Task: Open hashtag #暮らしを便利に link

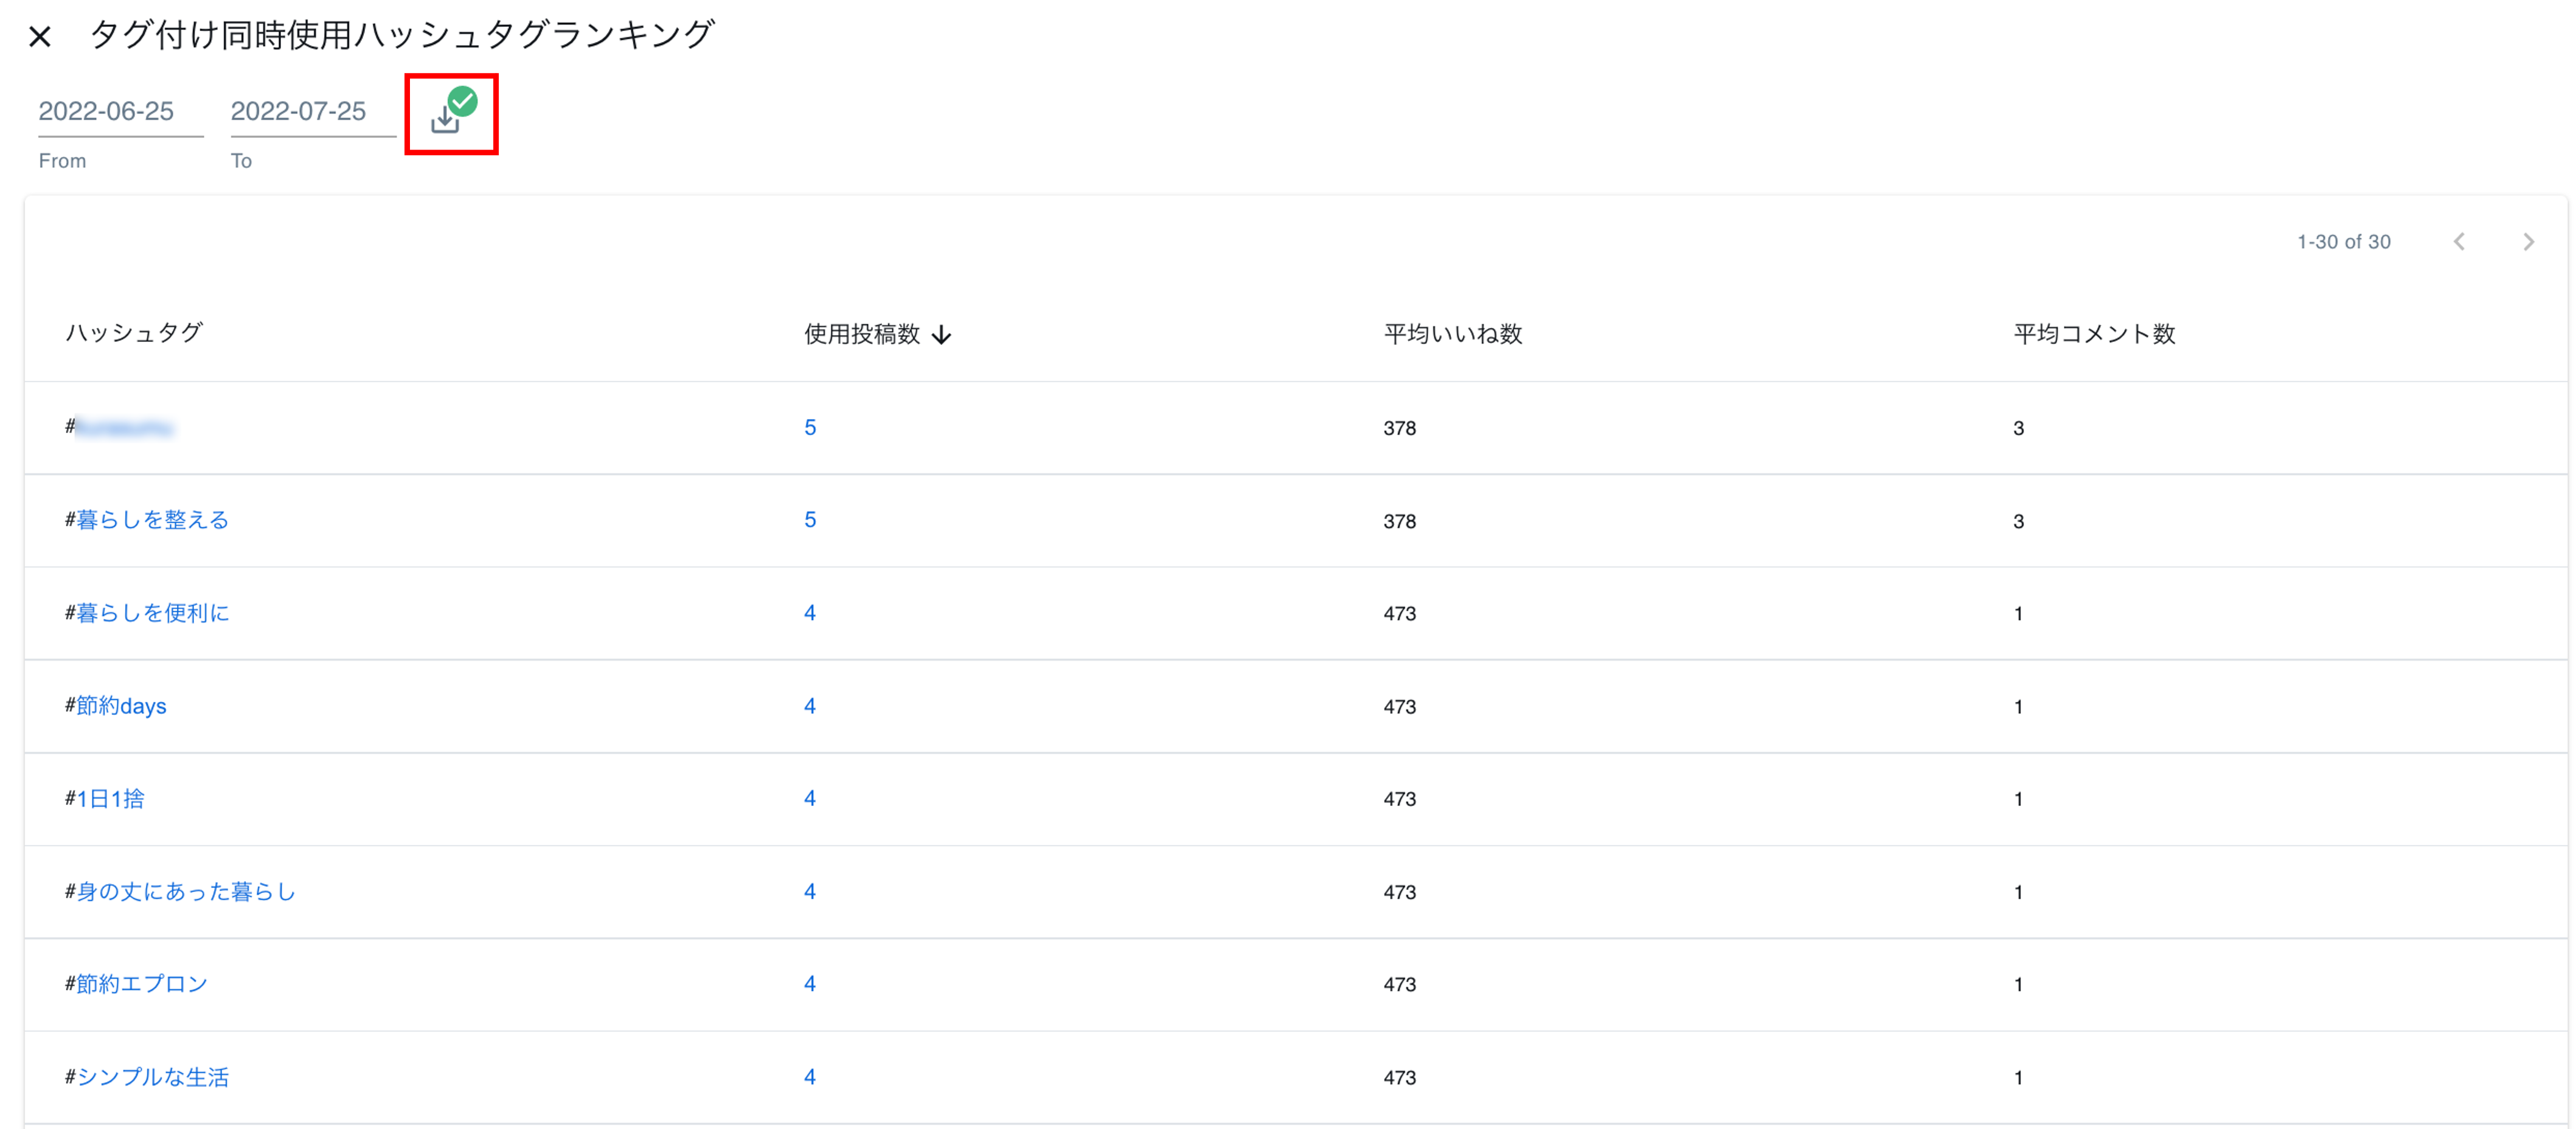Action: 153,613
